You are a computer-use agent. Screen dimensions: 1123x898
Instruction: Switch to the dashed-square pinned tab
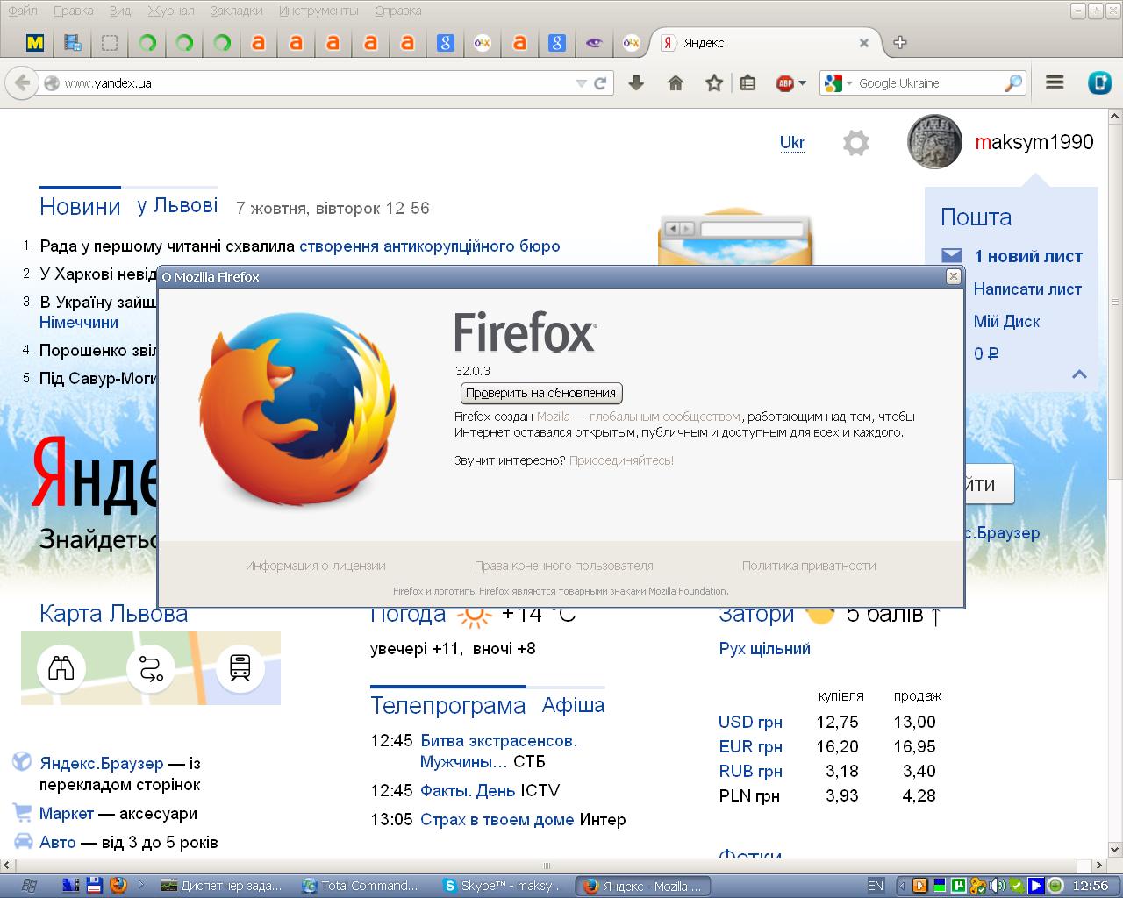click(x=110, y=42)
